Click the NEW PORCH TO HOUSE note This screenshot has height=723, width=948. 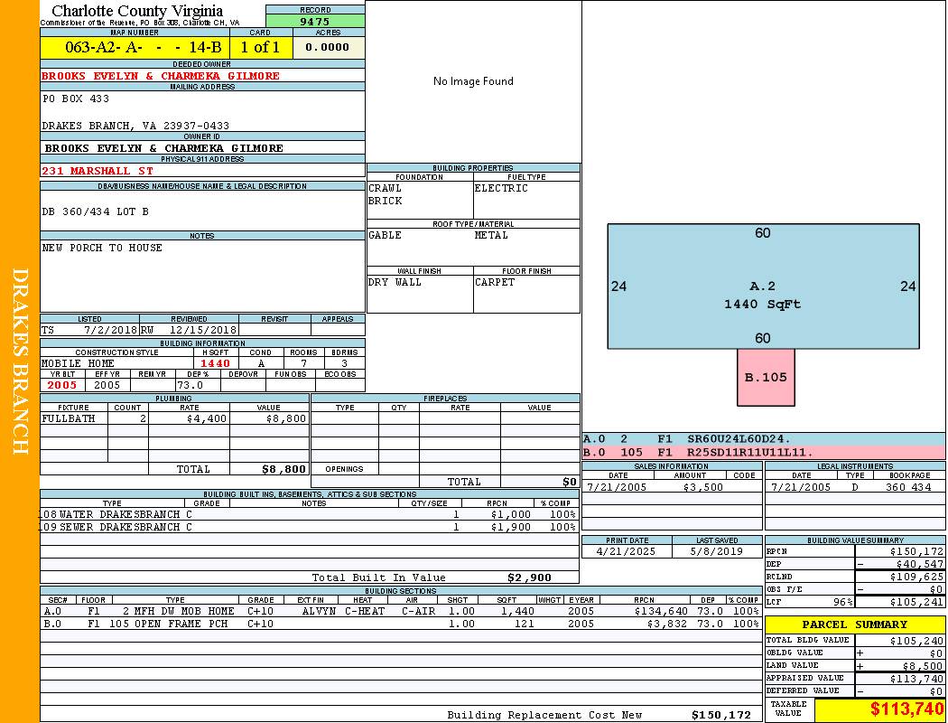pos(102,248)
